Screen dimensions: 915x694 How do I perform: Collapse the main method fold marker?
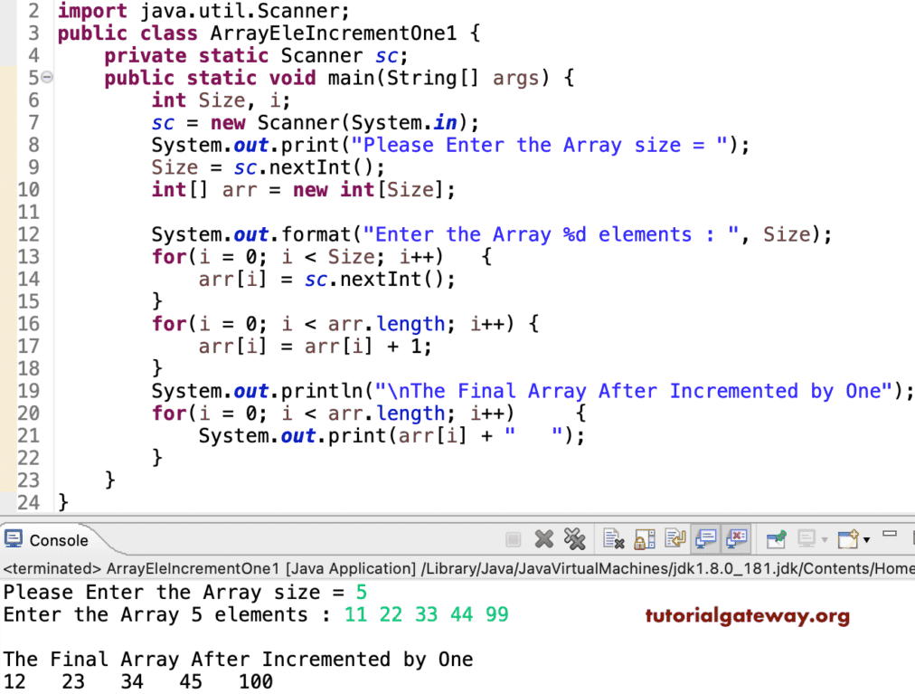[47, 78]
